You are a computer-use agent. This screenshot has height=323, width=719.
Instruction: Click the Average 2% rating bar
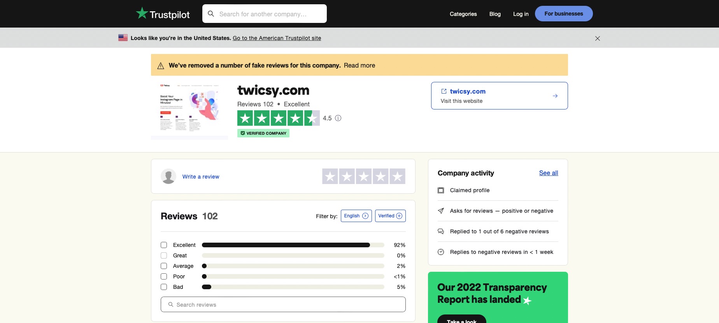coord(293,266)
